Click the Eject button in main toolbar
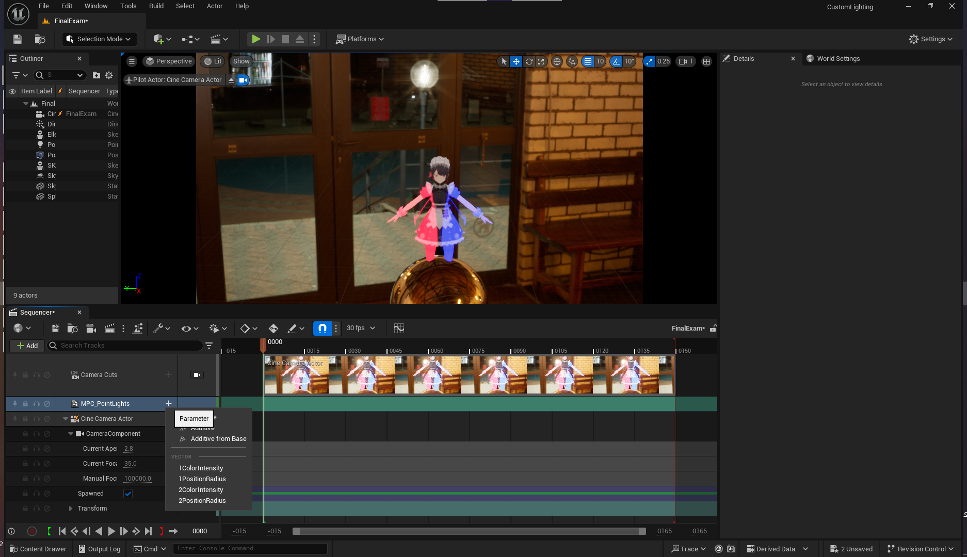The image size is (967, 557). pyautogui.click(x=300, y=39)
